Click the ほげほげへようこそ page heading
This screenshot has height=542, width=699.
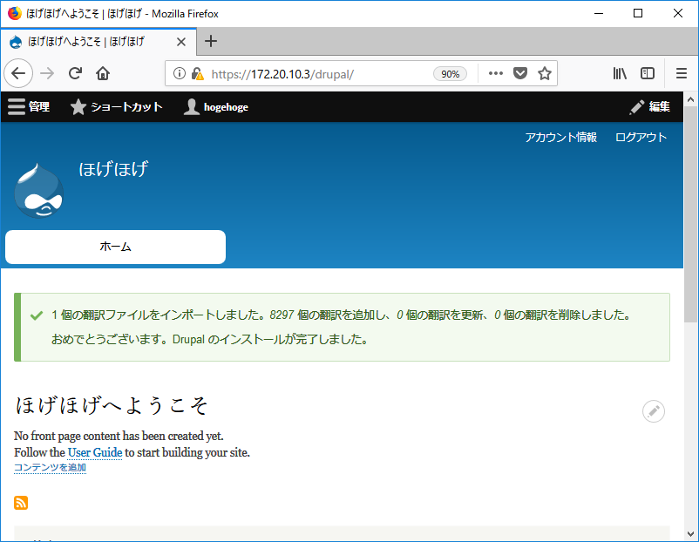[112, 405]
